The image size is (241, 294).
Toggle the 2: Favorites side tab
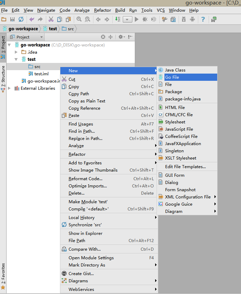pyautogui.click(x=3, y=276)
